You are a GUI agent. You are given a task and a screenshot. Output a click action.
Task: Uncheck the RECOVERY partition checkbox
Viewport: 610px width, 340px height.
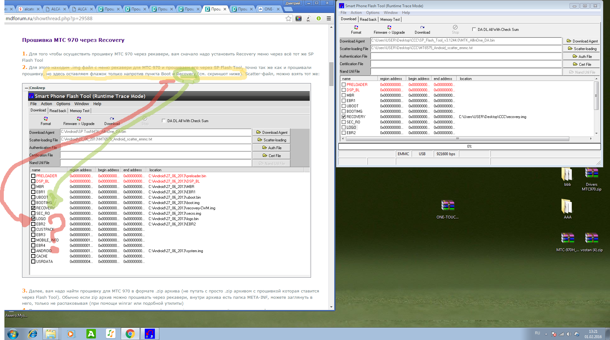tap(344, 117)
